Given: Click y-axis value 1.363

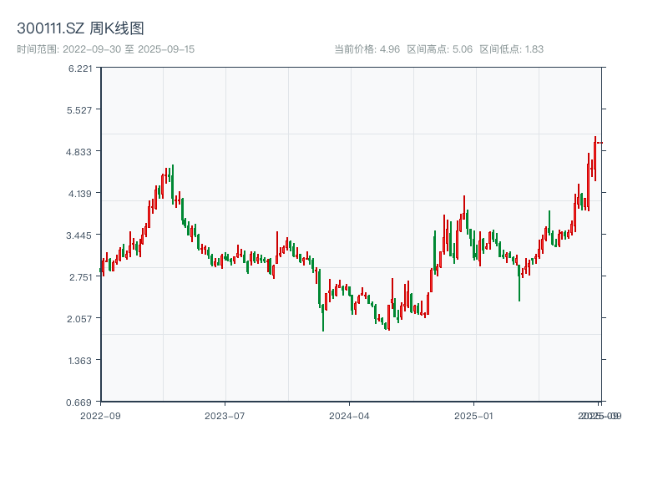Looking at the screenshot, I should [x=80, y=361].
